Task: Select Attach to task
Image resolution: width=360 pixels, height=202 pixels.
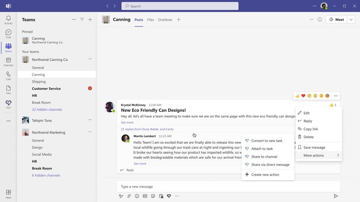Action: pyautogui.click(x=268, y=149)
